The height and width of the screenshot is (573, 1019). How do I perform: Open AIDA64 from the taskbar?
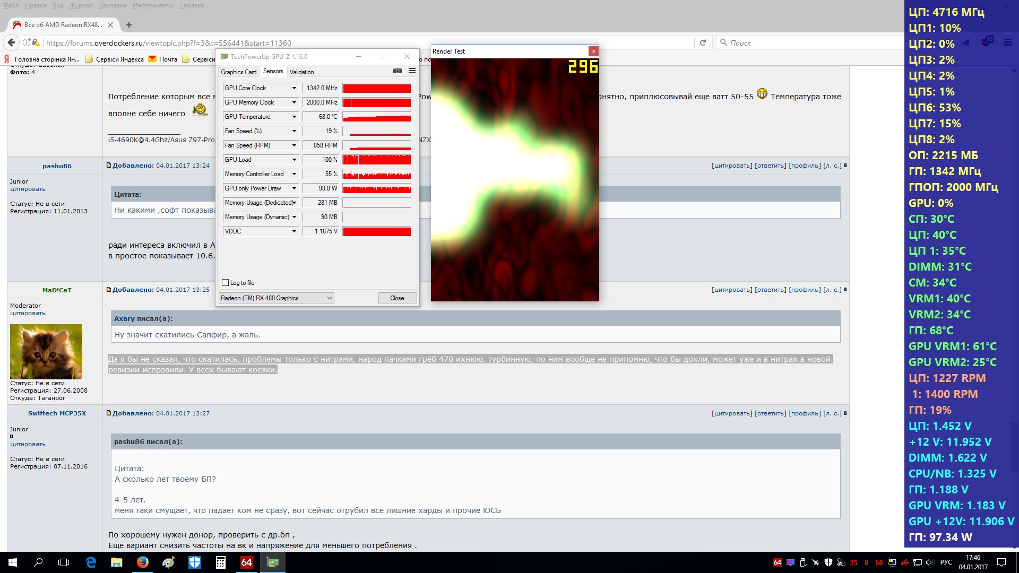pyautogui.click(x=247, y=562)
